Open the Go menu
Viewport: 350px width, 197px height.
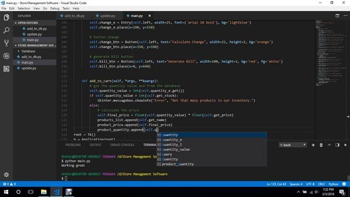45,8
